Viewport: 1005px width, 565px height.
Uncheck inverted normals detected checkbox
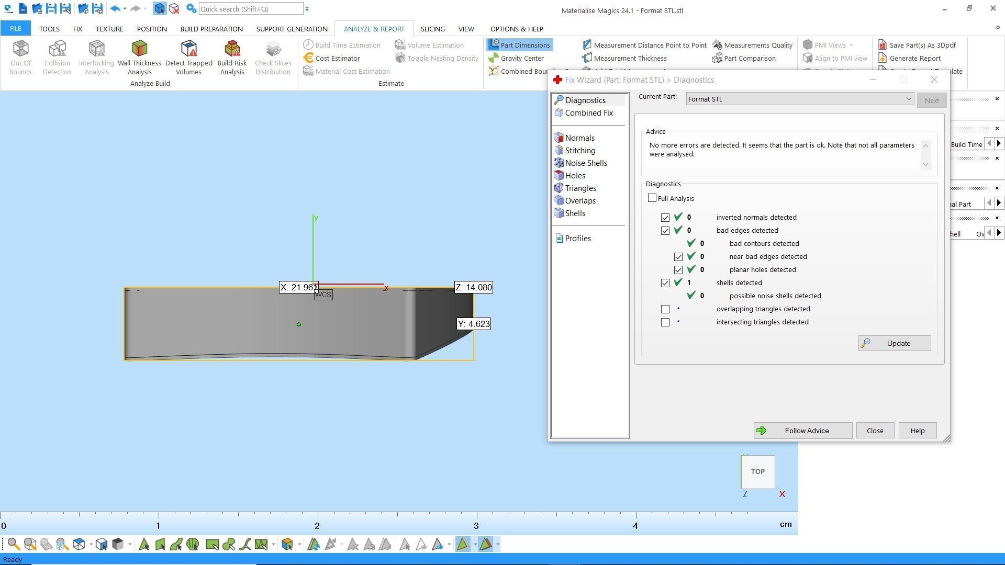click(665, 218)
